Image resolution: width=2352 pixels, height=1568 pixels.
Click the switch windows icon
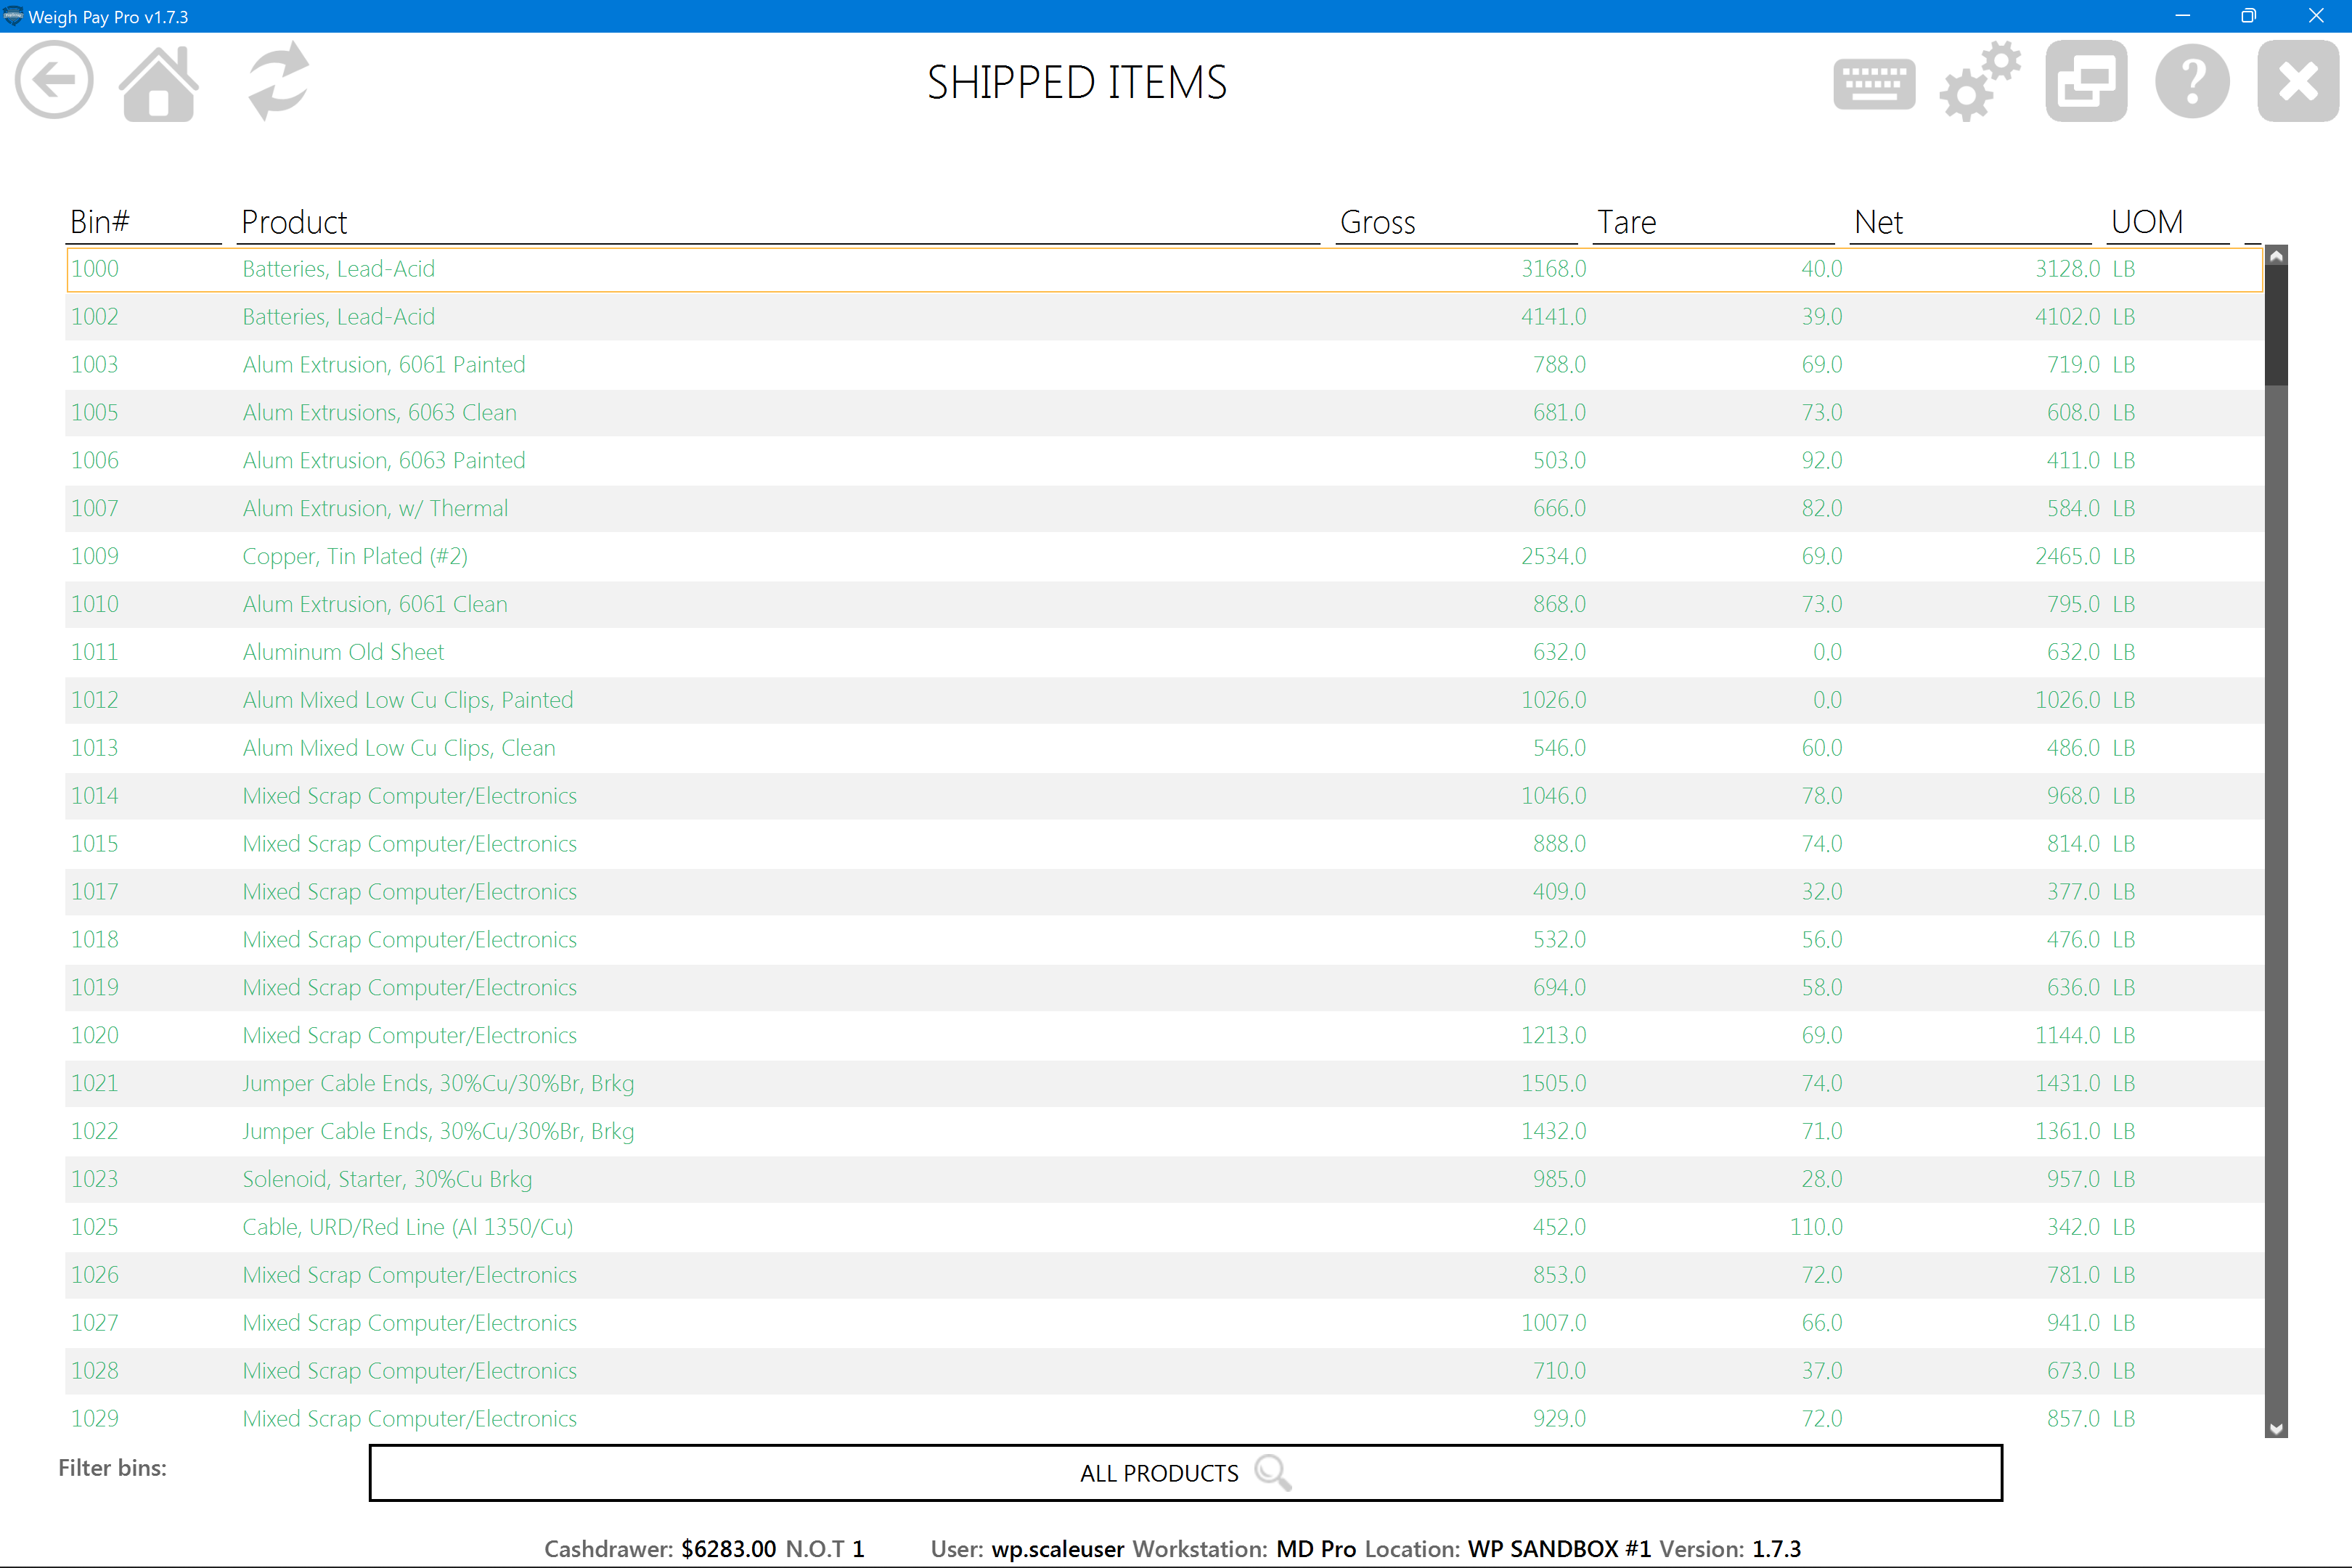click(2086, 81)
